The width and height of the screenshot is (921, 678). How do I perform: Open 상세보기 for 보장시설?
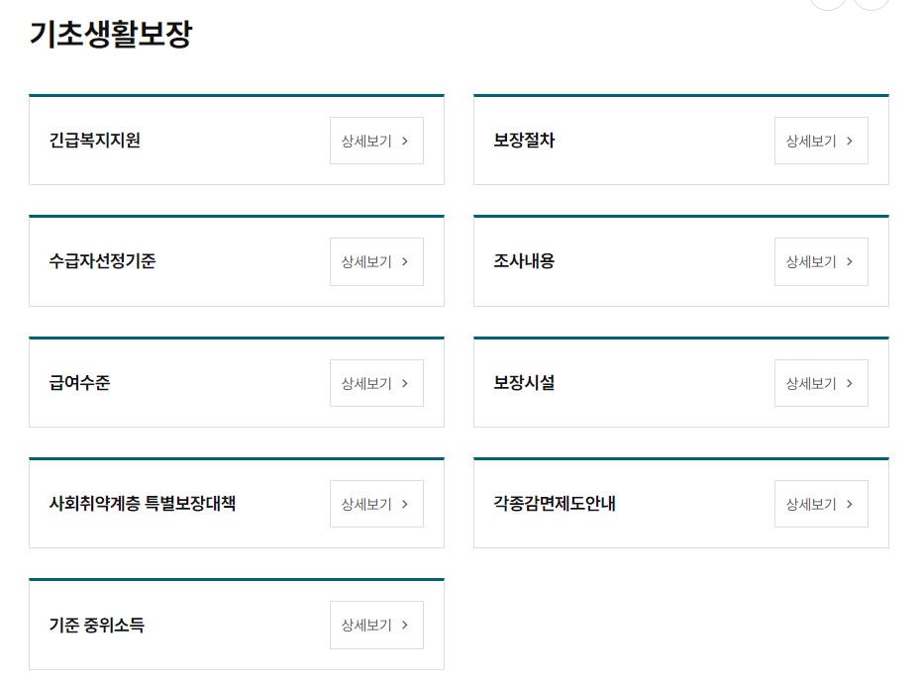(x=821, y=383)
